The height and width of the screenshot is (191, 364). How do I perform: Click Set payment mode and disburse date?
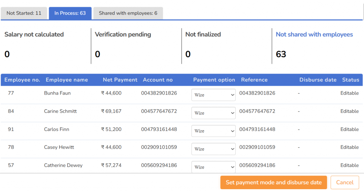pyautogui.click(x=274, y=182)
